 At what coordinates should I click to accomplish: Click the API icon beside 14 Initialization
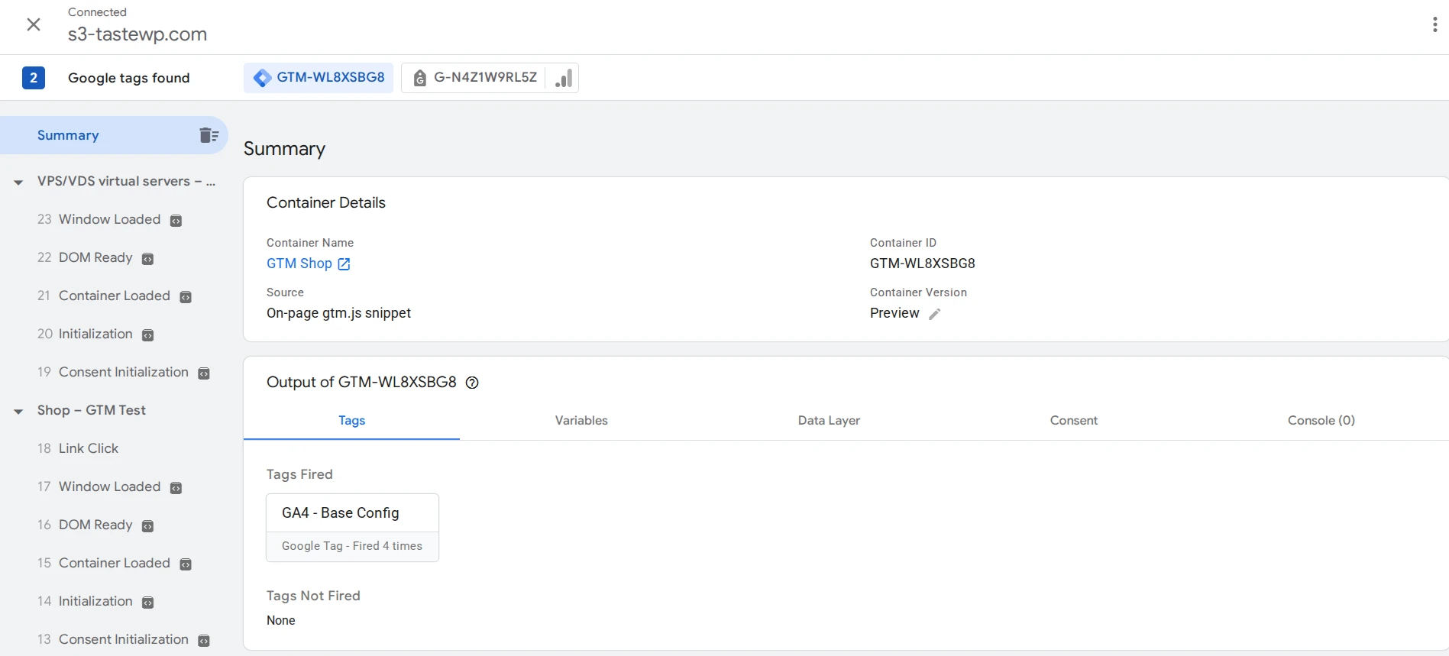148,603
